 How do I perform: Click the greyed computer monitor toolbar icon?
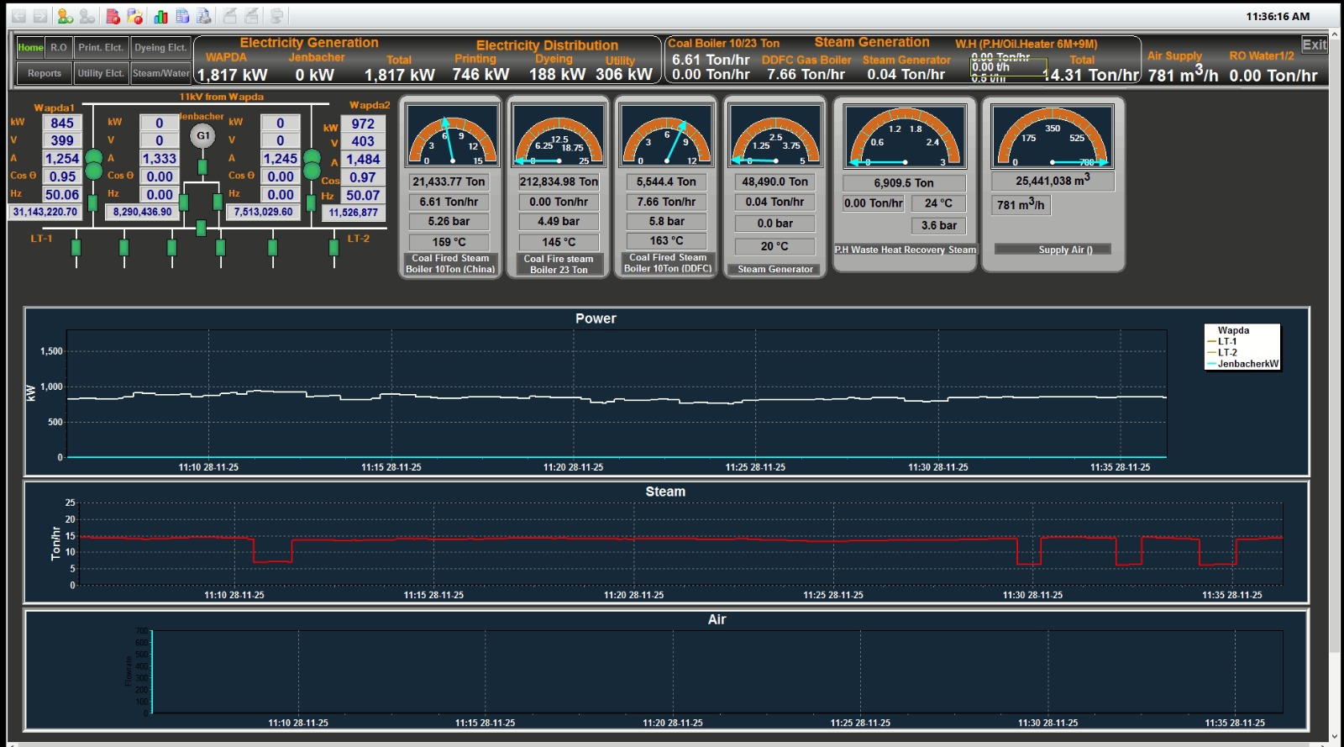tap(276, 16)
